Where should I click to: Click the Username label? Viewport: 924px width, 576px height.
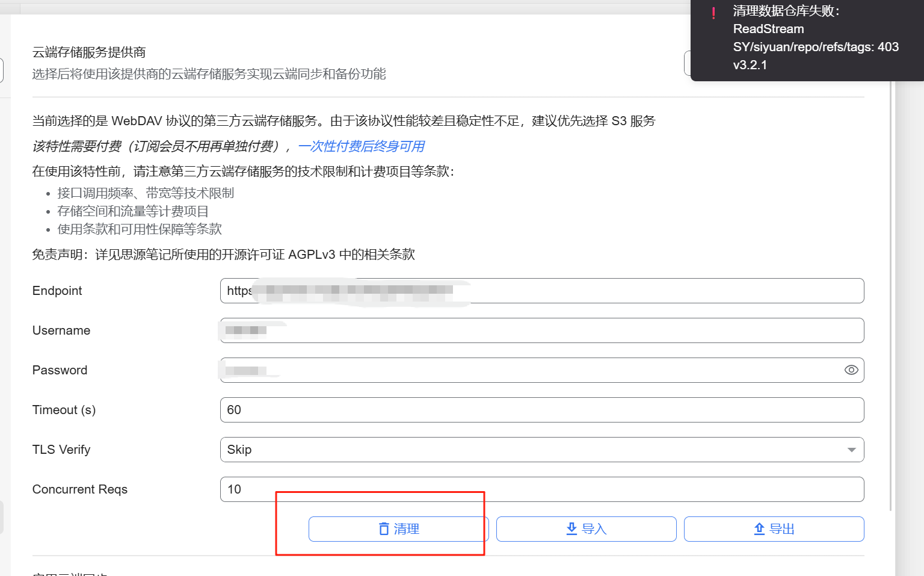coord(61,330)
